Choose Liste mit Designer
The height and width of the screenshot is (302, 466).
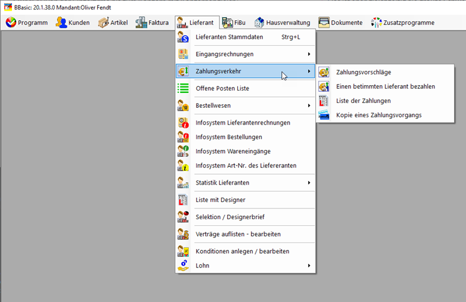(246, 200)
